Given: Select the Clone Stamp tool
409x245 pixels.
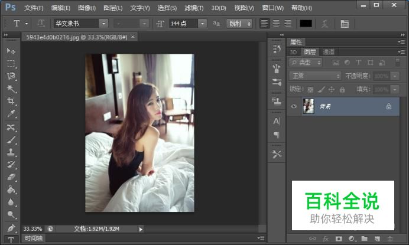Looking at the screenshot, I should click(x=11, y=152).
